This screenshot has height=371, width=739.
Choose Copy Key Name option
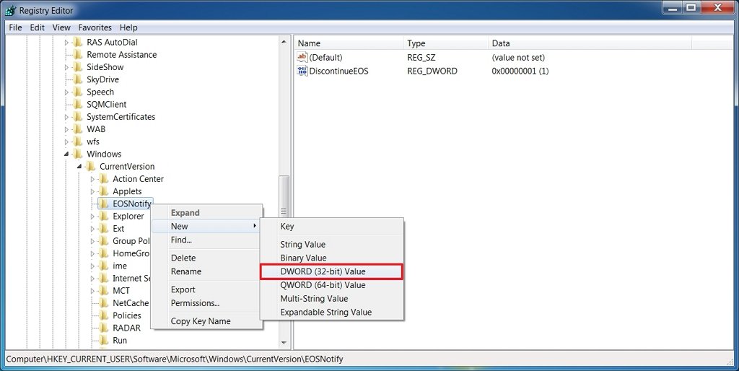click(201, 321)
